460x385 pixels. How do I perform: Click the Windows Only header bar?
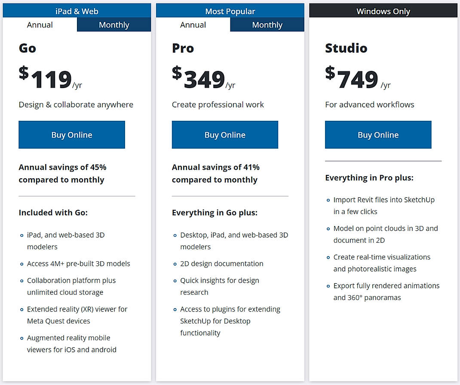click(x=383, y=11)
